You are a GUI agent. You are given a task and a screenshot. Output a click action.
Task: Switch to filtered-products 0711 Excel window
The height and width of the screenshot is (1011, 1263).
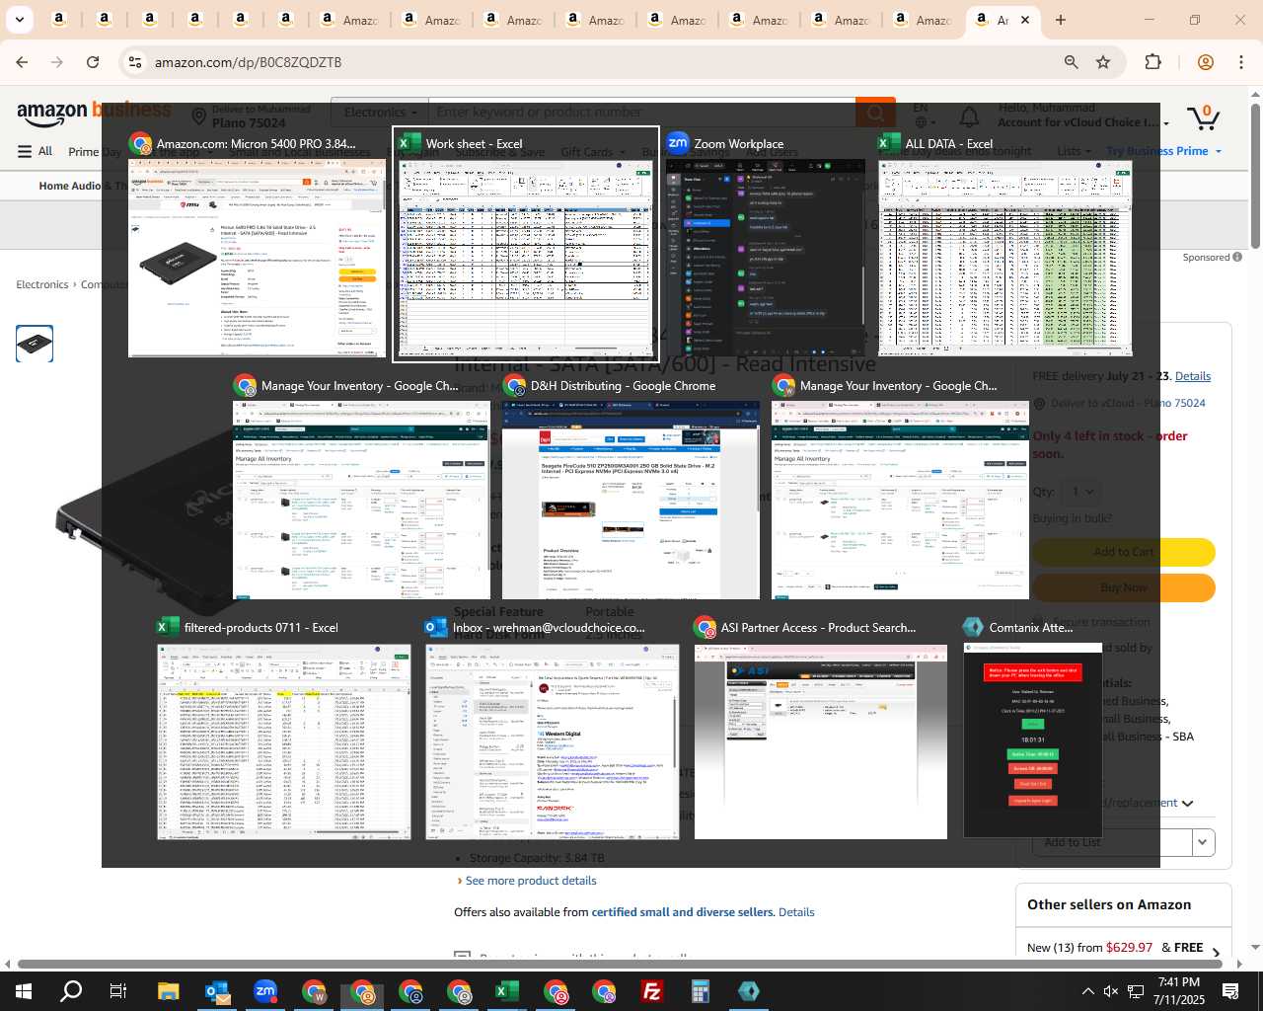click(x=284, y=729)
